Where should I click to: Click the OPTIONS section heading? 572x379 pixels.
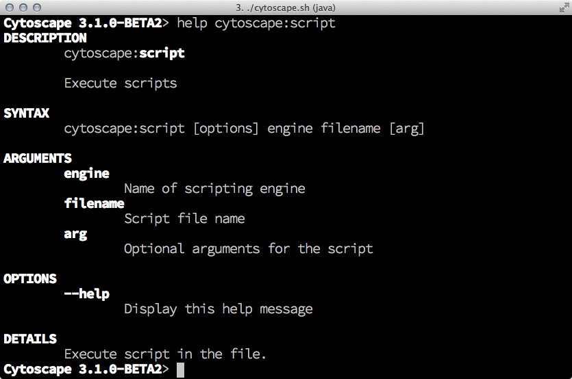[x=30, y=279]
